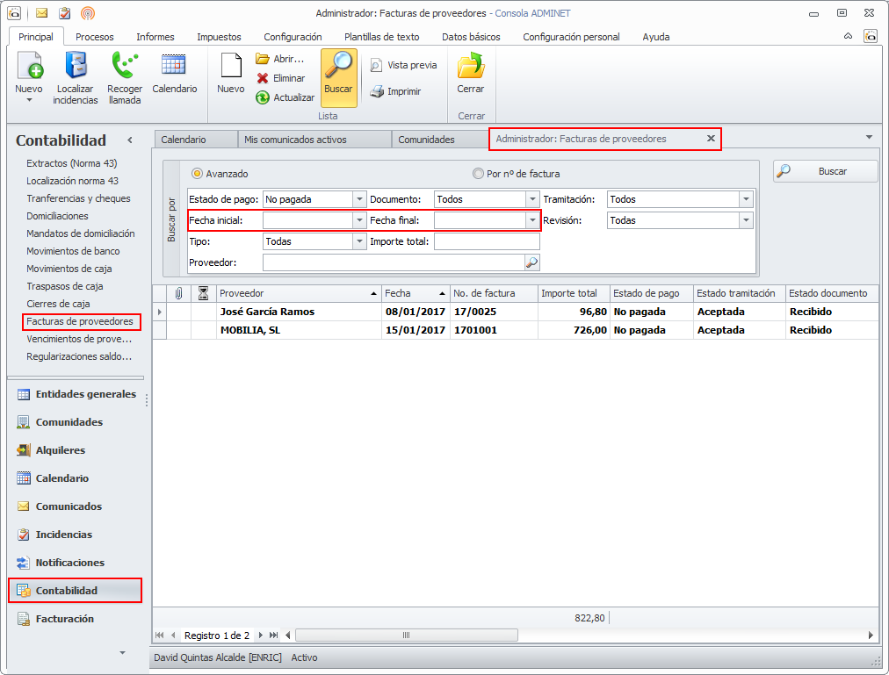Open tab list dropdown arrow

click(869, 137)
